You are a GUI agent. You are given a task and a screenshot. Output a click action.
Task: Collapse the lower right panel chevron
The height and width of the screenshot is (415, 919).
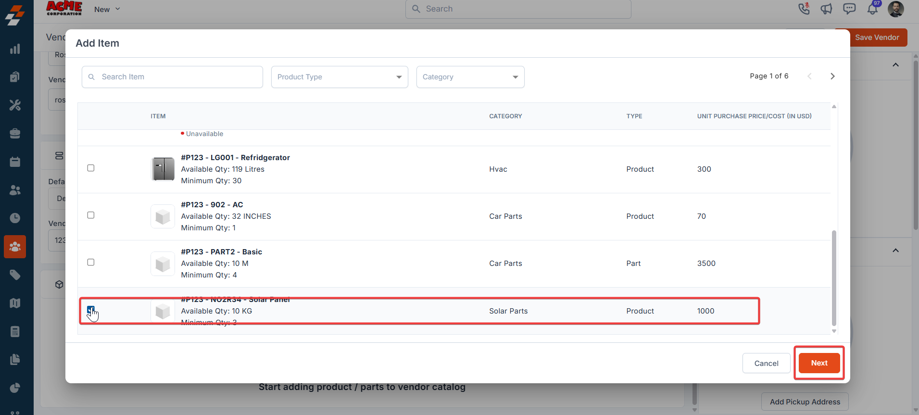[x=895, y=251]
